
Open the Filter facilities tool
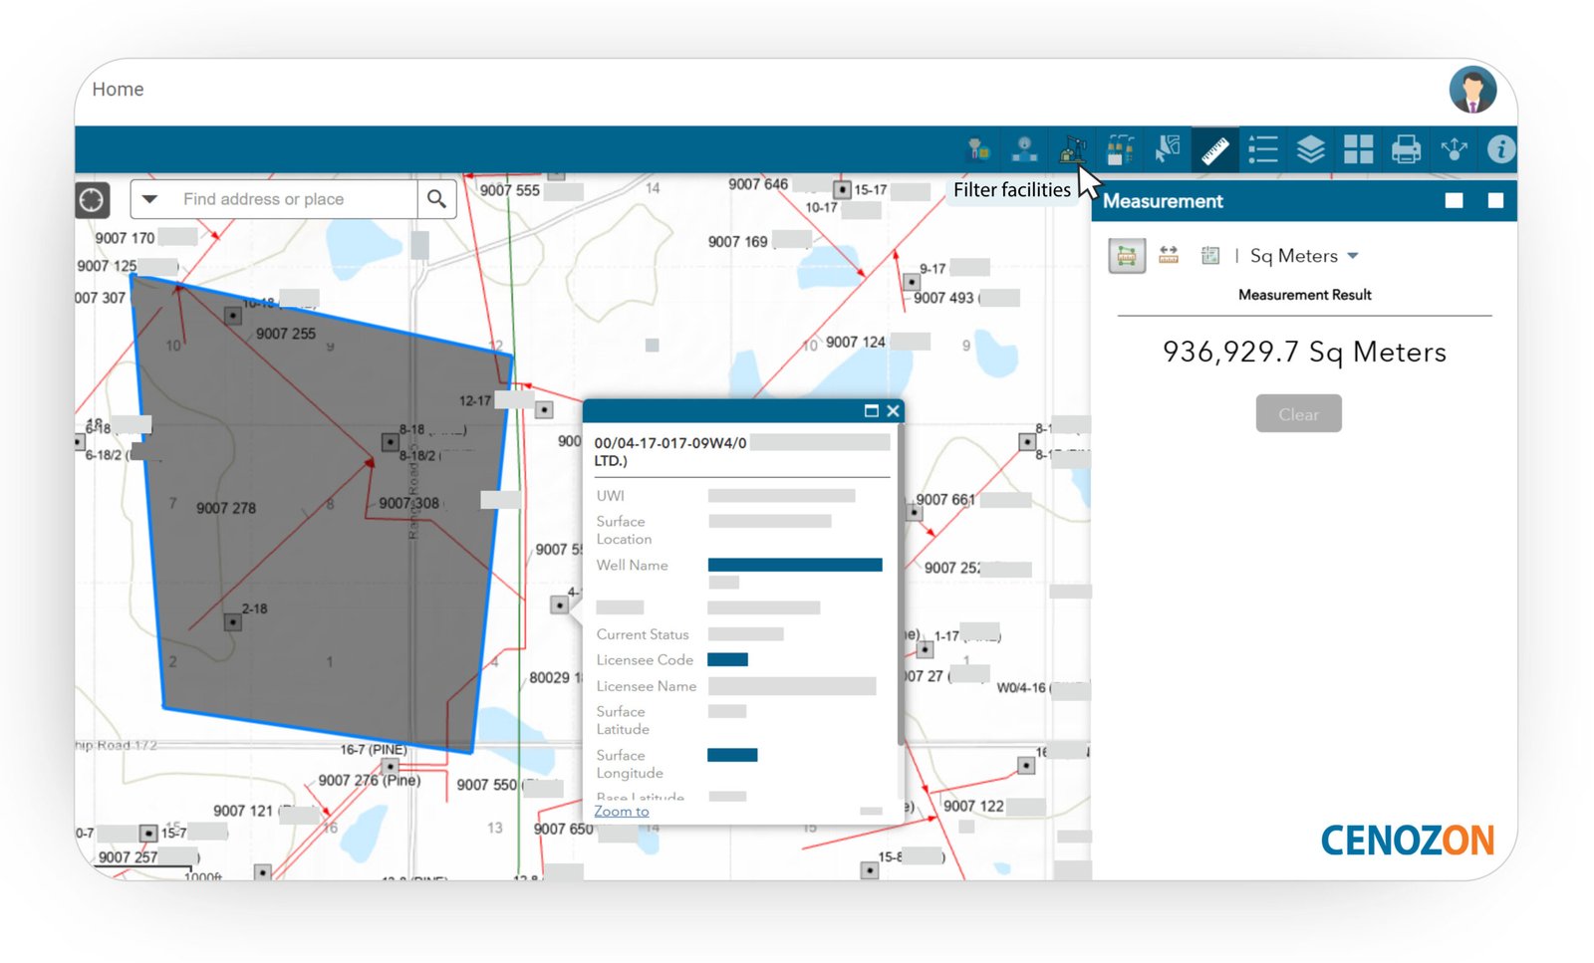point(1072,150)
